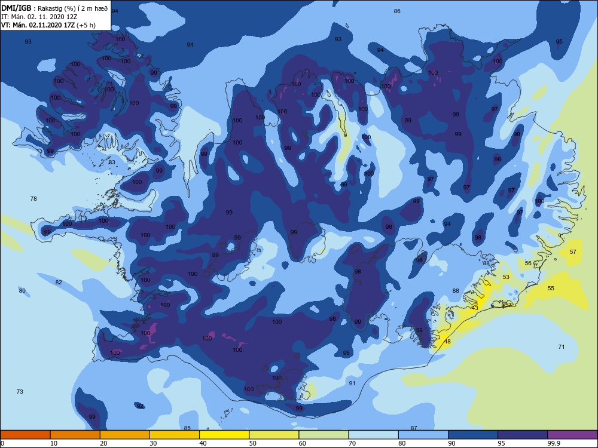Click the humidity value '85' on the map
The width and height of the screenshot is (598, 448).
(x=187, y=428)
